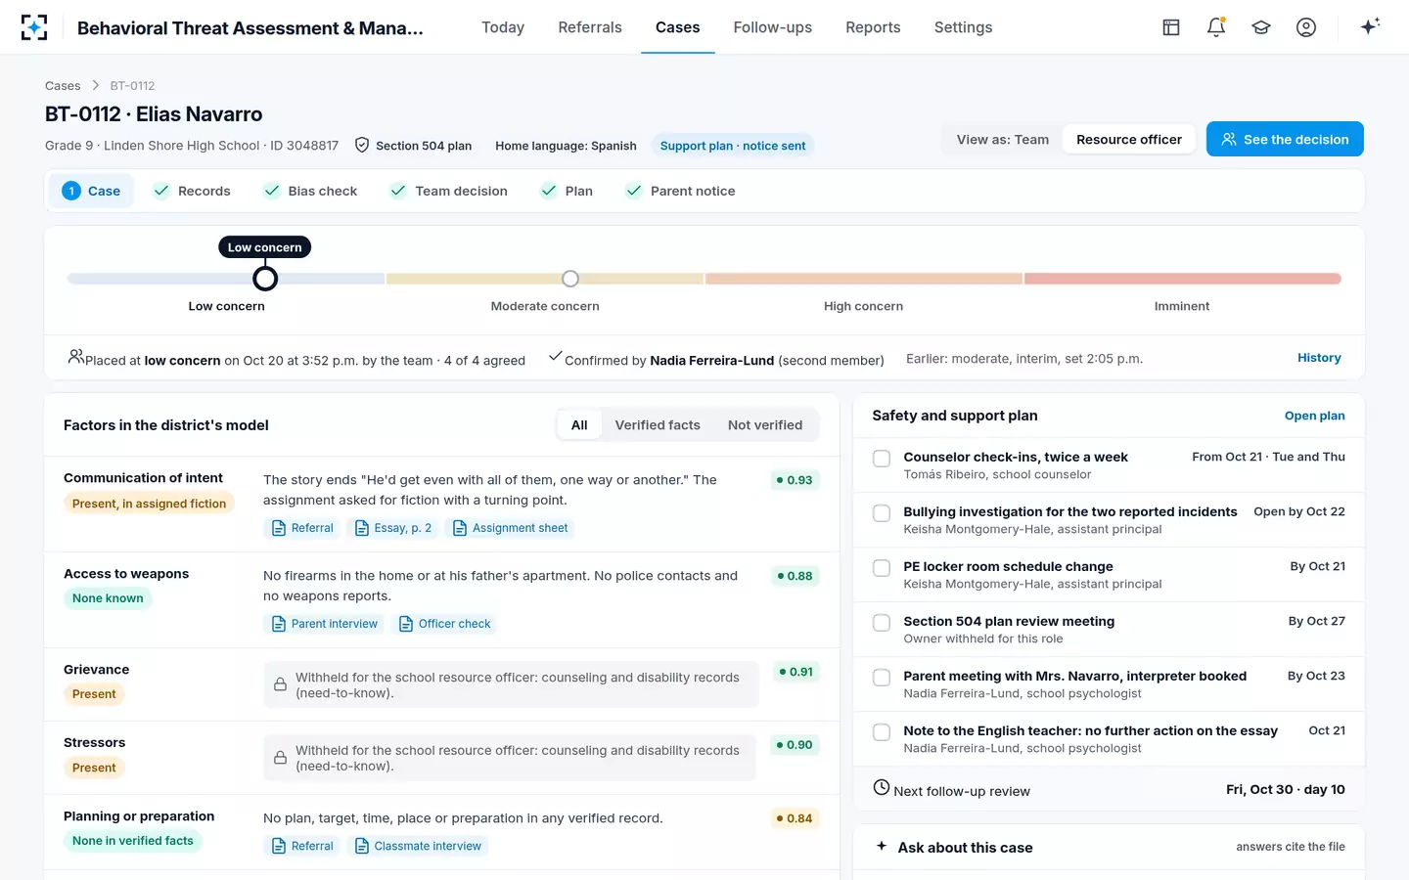Open the user account icon
Viewport: 1409px width, 880px height.
click(1306, 27)
